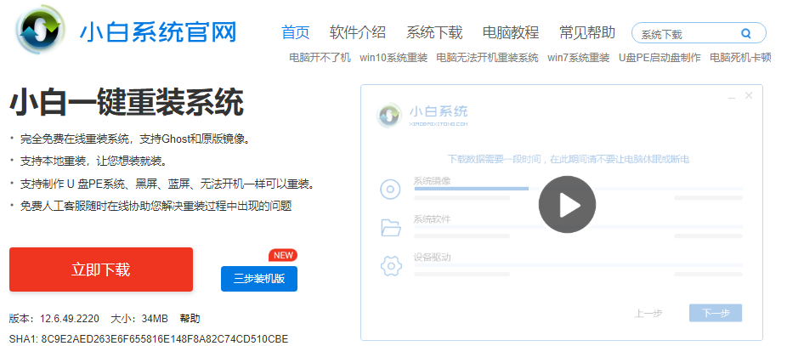Click the magnifier search icon
The image size is (787, 346).
(746, 34)
